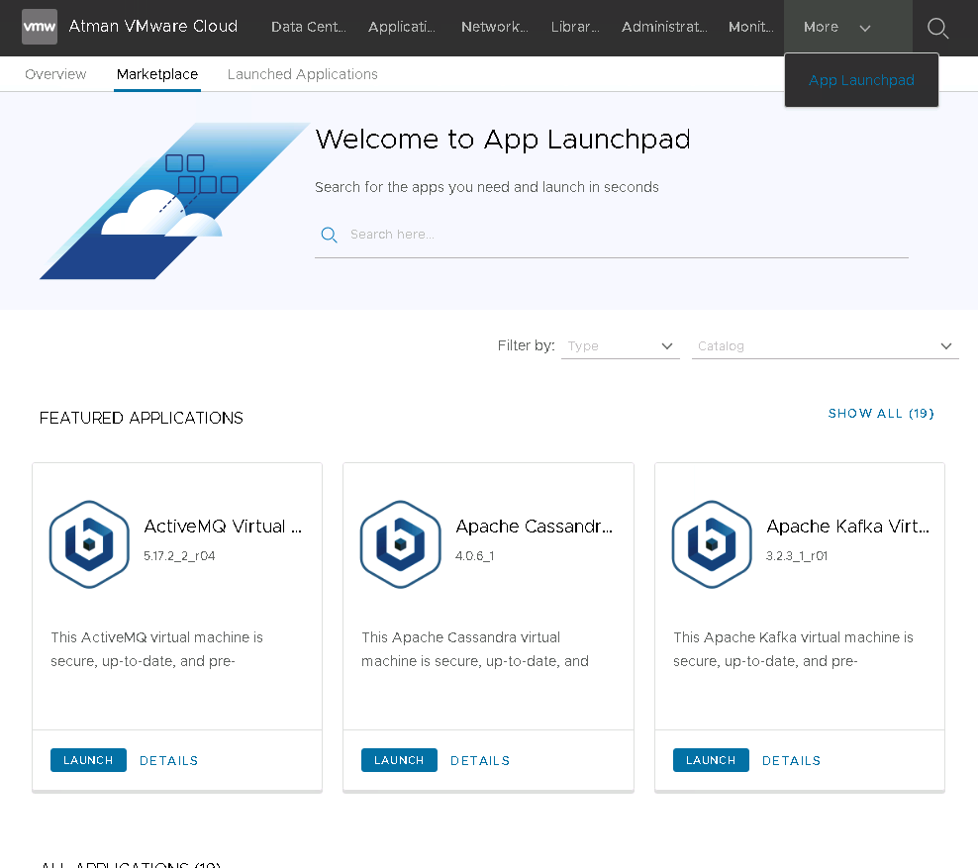The height and width of the screenshot is (868, 978).
Task: Open the Data Centers menu
Action: pos(308,28)
